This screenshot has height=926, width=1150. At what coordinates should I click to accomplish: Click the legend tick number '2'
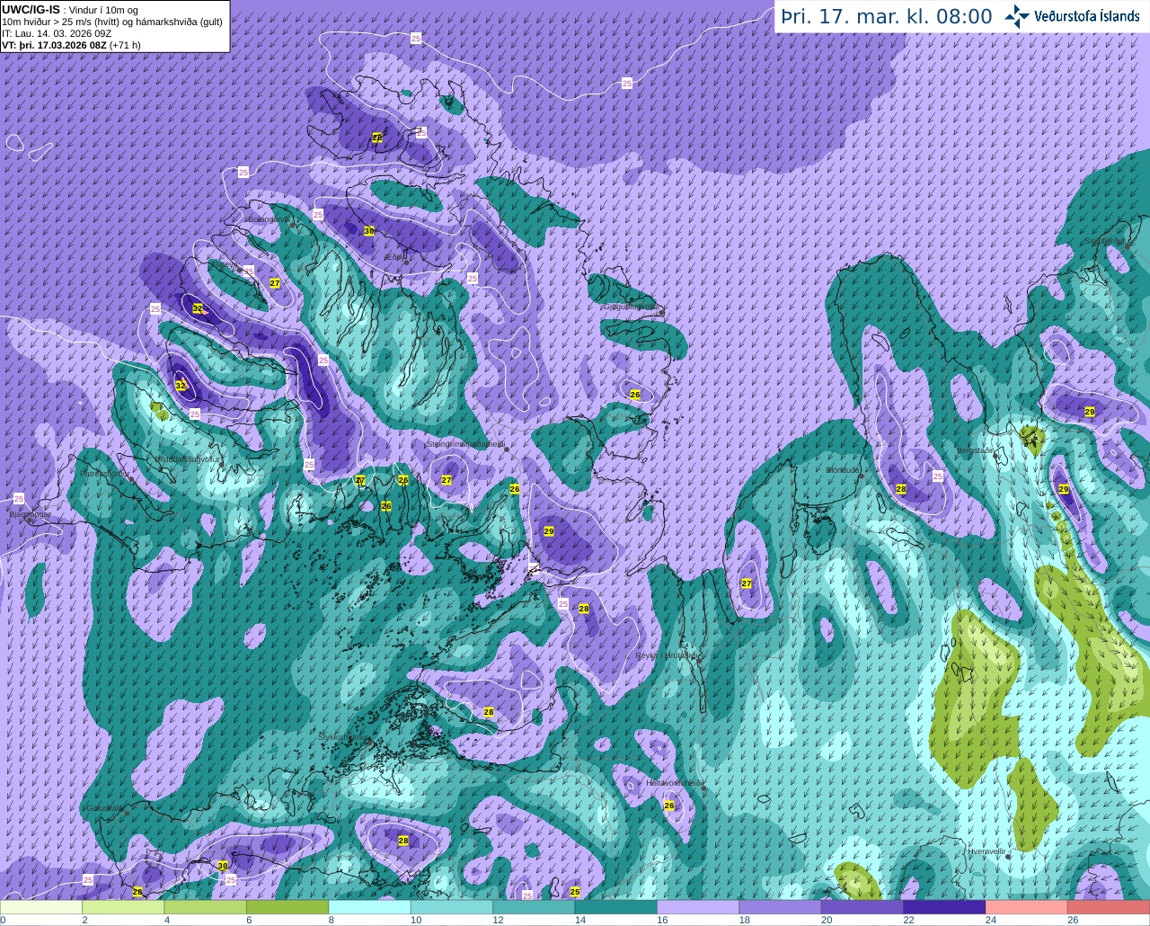coord(85,921)
